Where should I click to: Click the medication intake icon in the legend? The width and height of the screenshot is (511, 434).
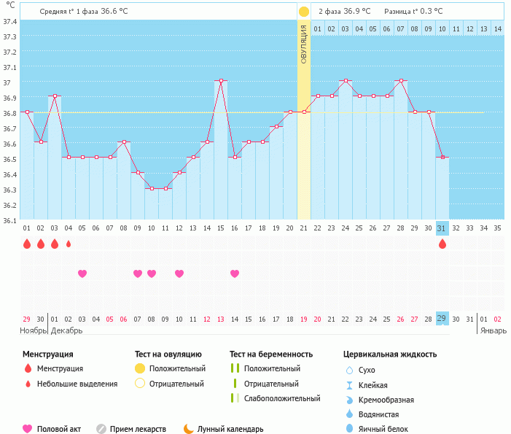tap(101, 429)
